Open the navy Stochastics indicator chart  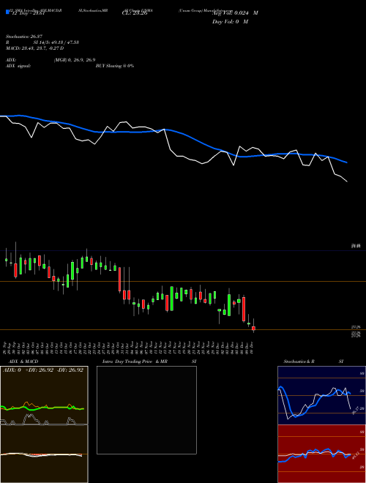point(321,395)
